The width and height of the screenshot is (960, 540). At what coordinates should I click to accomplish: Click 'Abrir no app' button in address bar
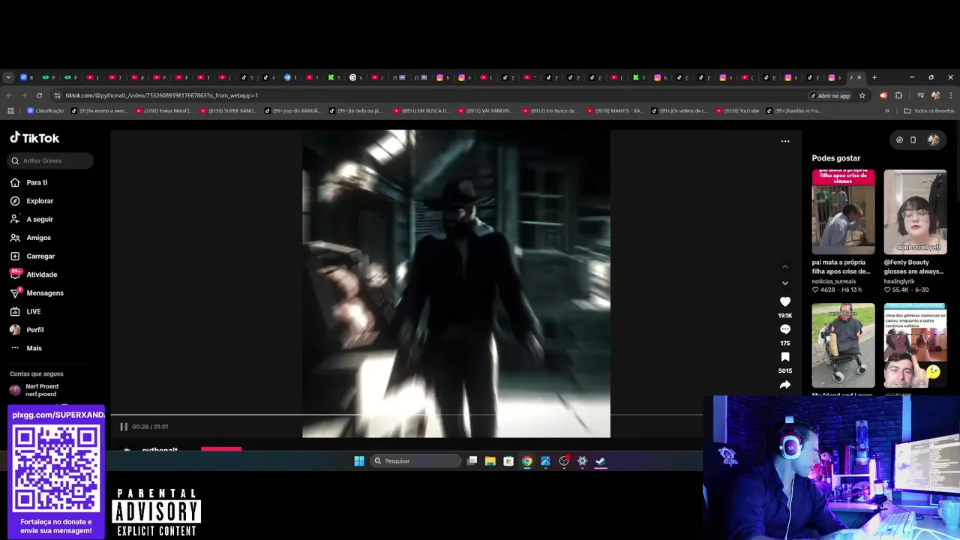point(830,95)
